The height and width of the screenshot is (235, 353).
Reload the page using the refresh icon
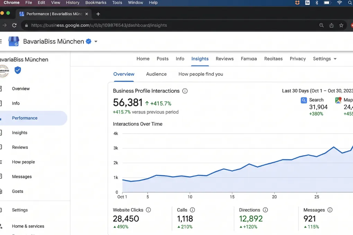pos(14,25)
